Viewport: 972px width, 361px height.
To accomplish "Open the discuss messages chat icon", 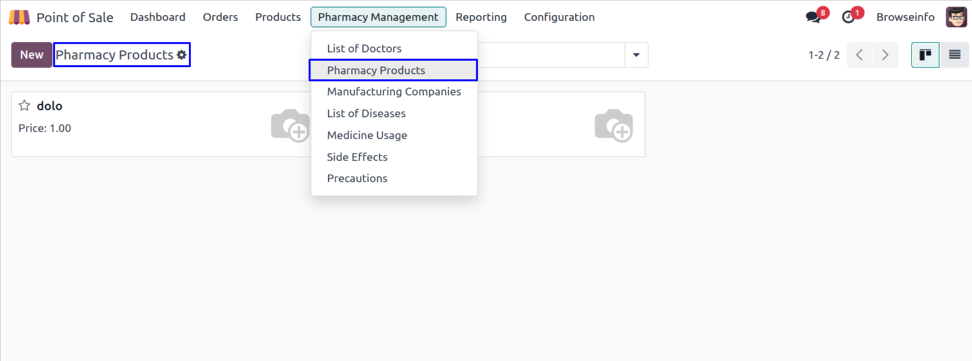I will click(x=814, y=17).
